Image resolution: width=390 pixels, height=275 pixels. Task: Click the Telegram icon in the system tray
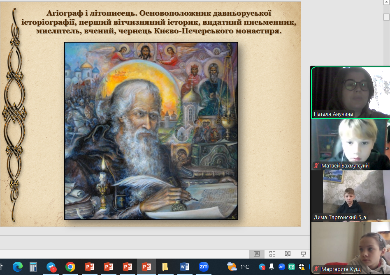262,267
